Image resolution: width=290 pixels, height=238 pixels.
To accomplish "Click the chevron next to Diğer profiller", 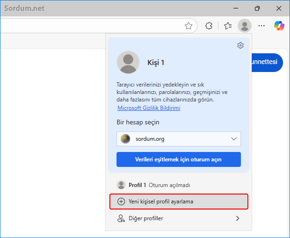I will [238, 218].
